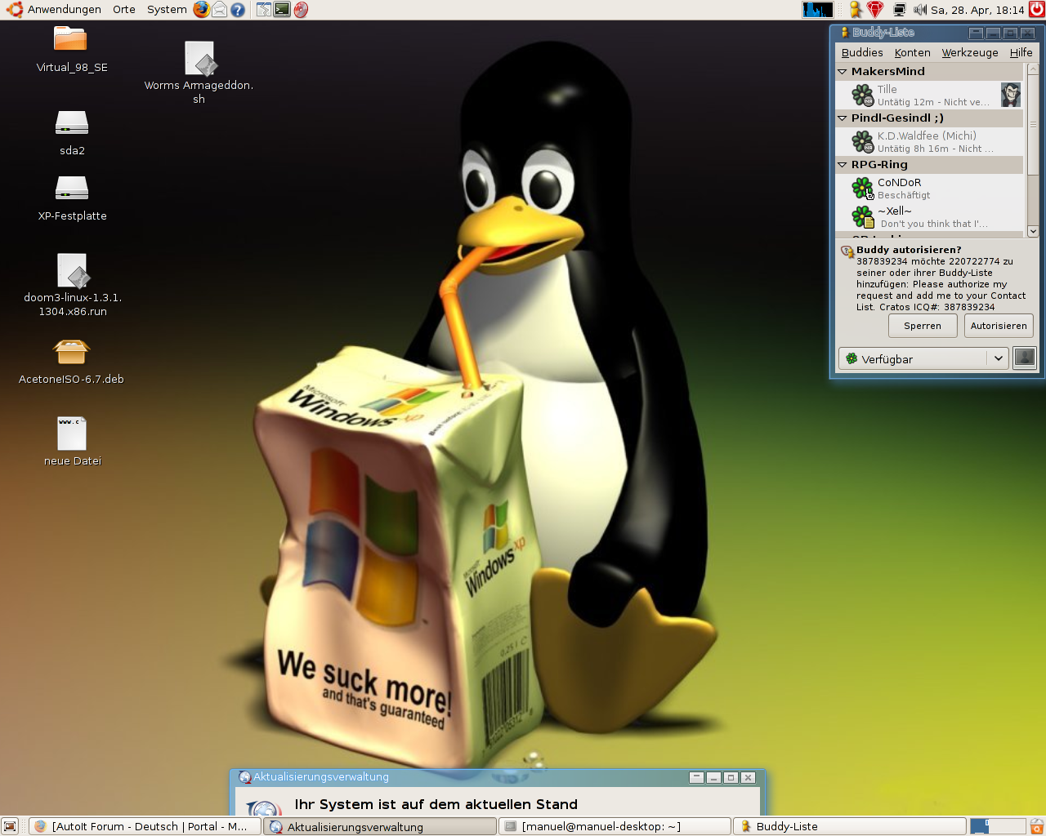Click the red power shutdown icon
Image resolution: width=1046 pixels, height=836 pixels.
1036,10
